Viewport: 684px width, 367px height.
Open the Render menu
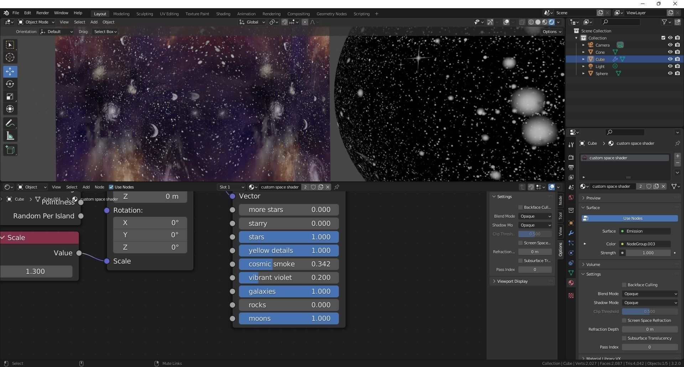click(x=42, y=13)
